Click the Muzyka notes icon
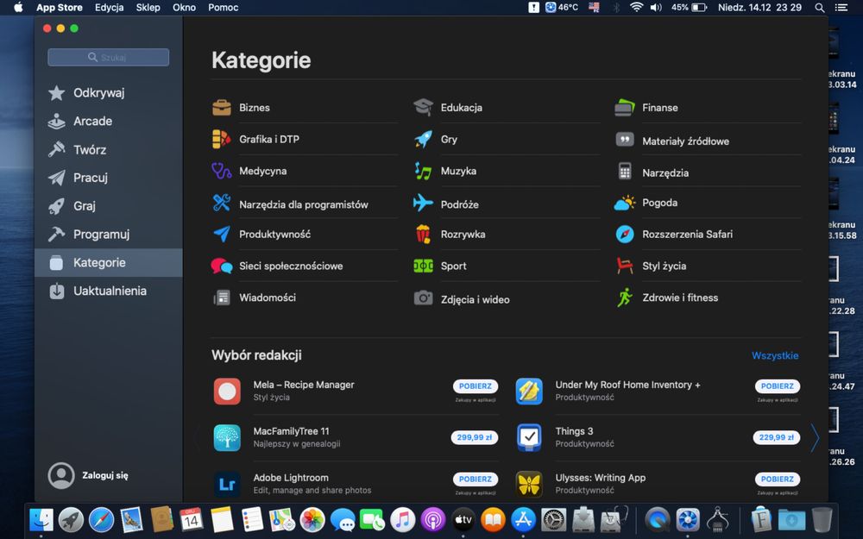Image resolution: width=863 pixels, height=539 pixels. pyautogui.click(x=423, y=171)
